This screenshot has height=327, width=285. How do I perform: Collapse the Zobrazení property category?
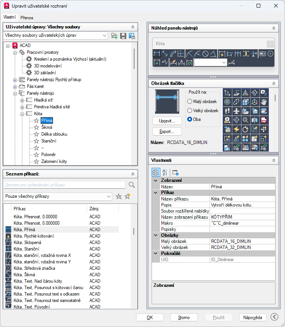point(156,180)
